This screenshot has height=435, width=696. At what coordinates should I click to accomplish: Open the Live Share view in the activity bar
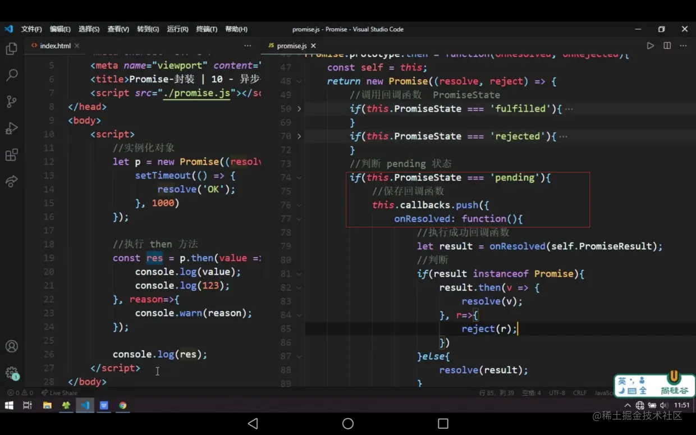pyautogui.click(x=11, y=181)
